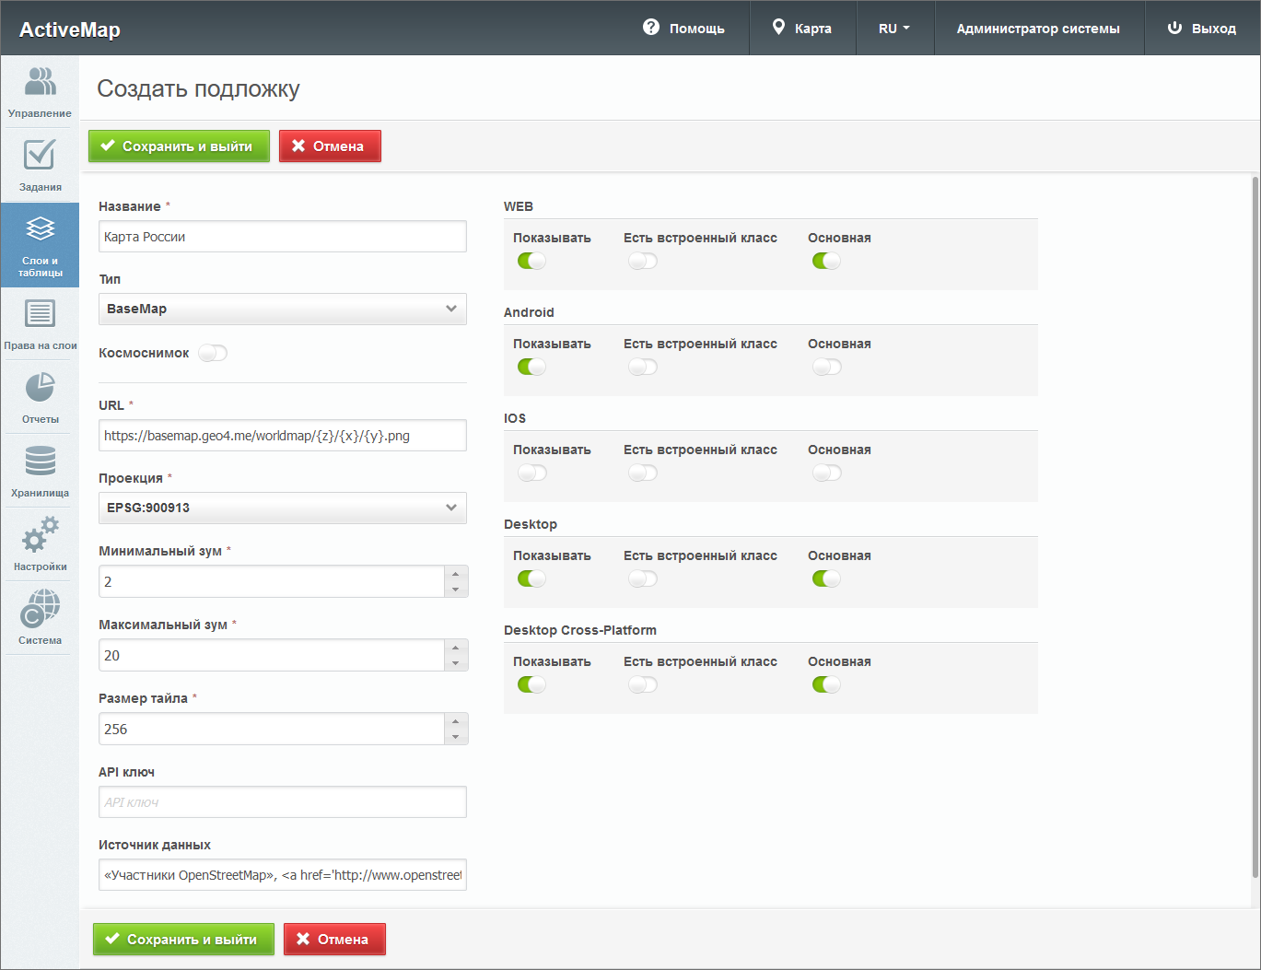Go to Карта in top navigation
1261x970 pixels.
[x=802, y=29]
